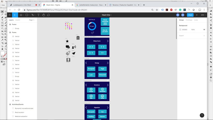Open the 44% zoom level dropdown
Viewport: 213px width, 120px height.
tap(203, 15)
